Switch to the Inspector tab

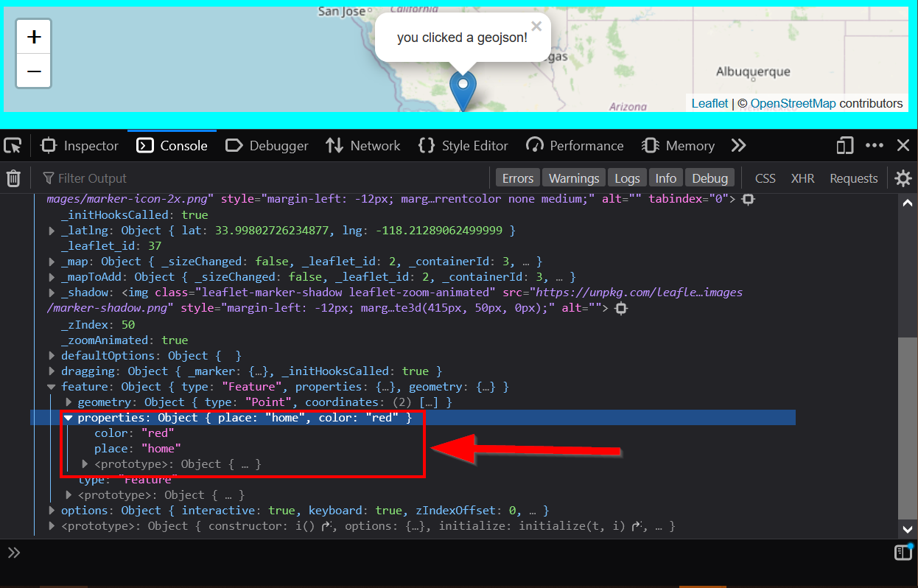click(x=80, y=146)
